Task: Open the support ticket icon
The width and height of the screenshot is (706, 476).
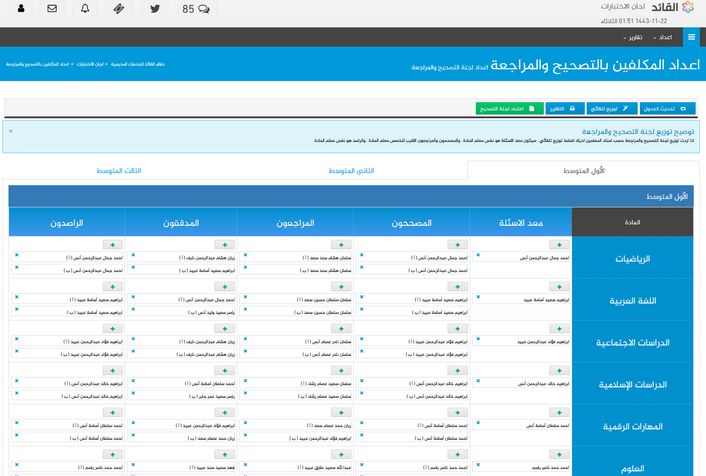Action: [x=119, y=8]
